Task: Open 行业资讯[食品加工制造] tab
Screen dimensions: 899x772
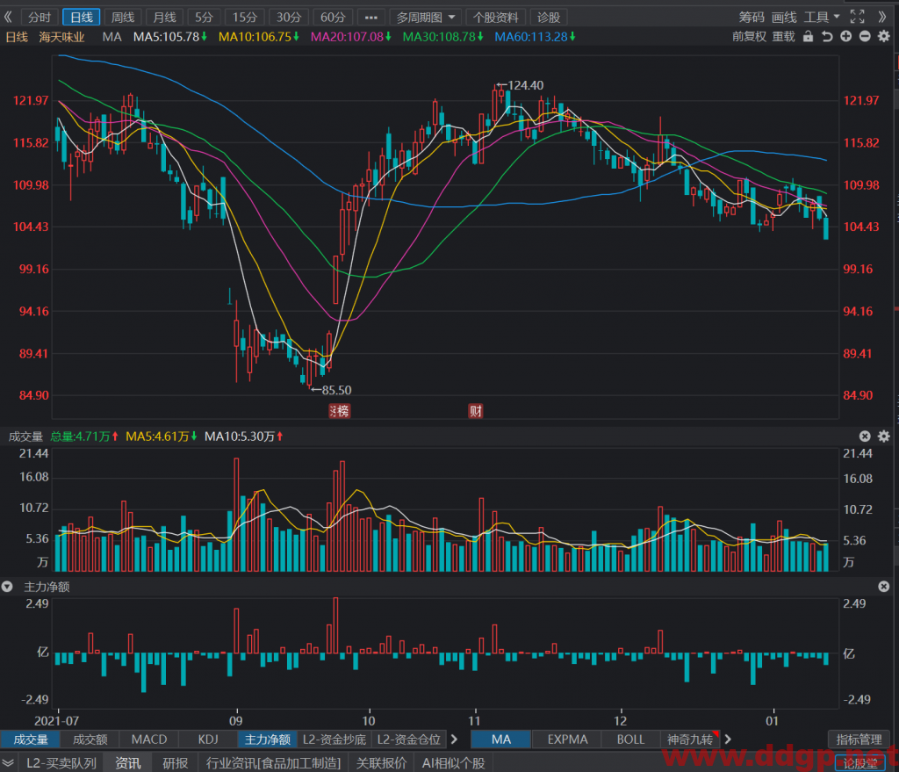Action: pyautogui.click(x=274, y=763)
